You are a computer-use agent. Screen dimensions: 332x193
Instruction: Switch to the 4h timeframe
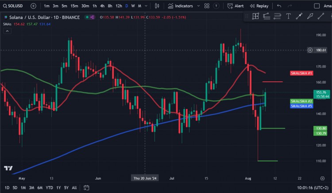coord(102,6)
